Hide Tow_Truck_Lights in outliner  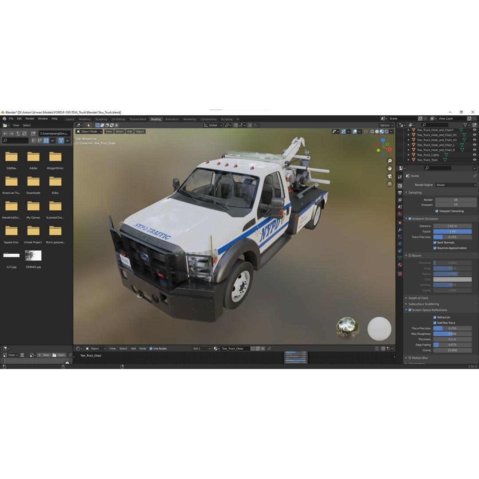475,155
